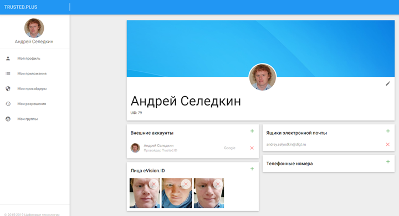
Task: Click the list icon for Мои приложения
Action: [8, 73]
